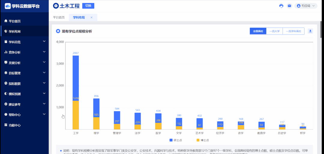Click the 哲学 axis label
324x154 pixels.
[x=302, y=133]
